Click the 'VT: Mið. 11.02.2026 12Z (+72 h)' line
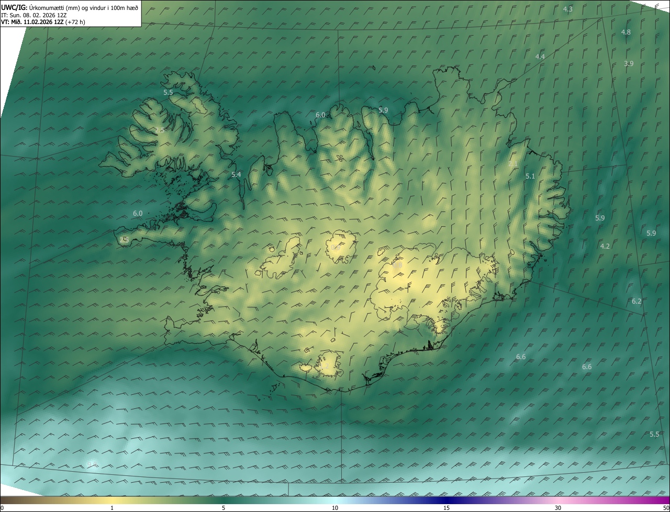 click(43, 22)
